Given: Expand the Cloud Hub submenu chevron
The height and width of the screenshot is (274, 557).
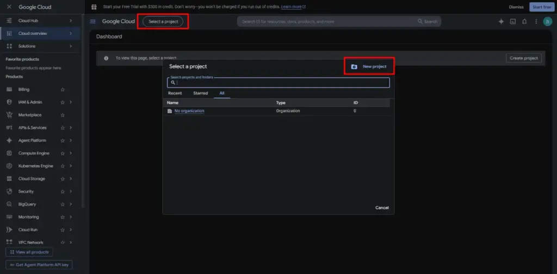Looking at the screenshot, I should [x=71, y=21].
